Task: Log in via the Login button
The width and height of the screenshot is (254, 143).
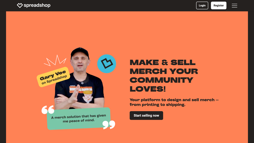Action: [202, 6]
